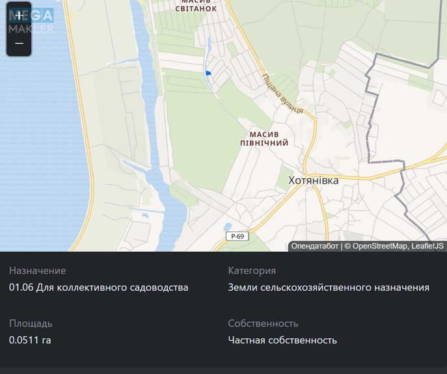Click the Категория field label
Viewport: 447px width, 374px height.
pyautogui.click(x=252, y=271)
